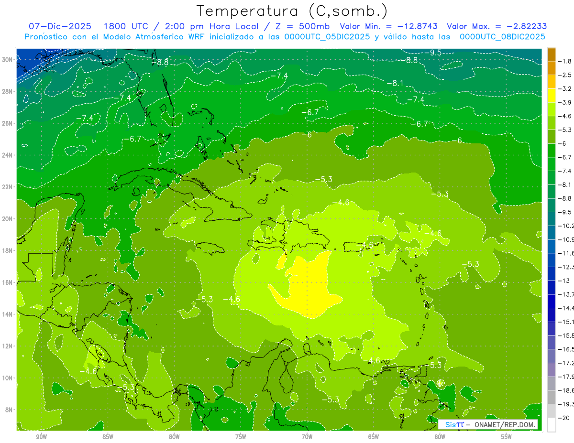Image resolution: width=574 pixels, height=443 pixels.
Task: Click the "-9.5" contour label on the map
Action: (x=433, y=53)
